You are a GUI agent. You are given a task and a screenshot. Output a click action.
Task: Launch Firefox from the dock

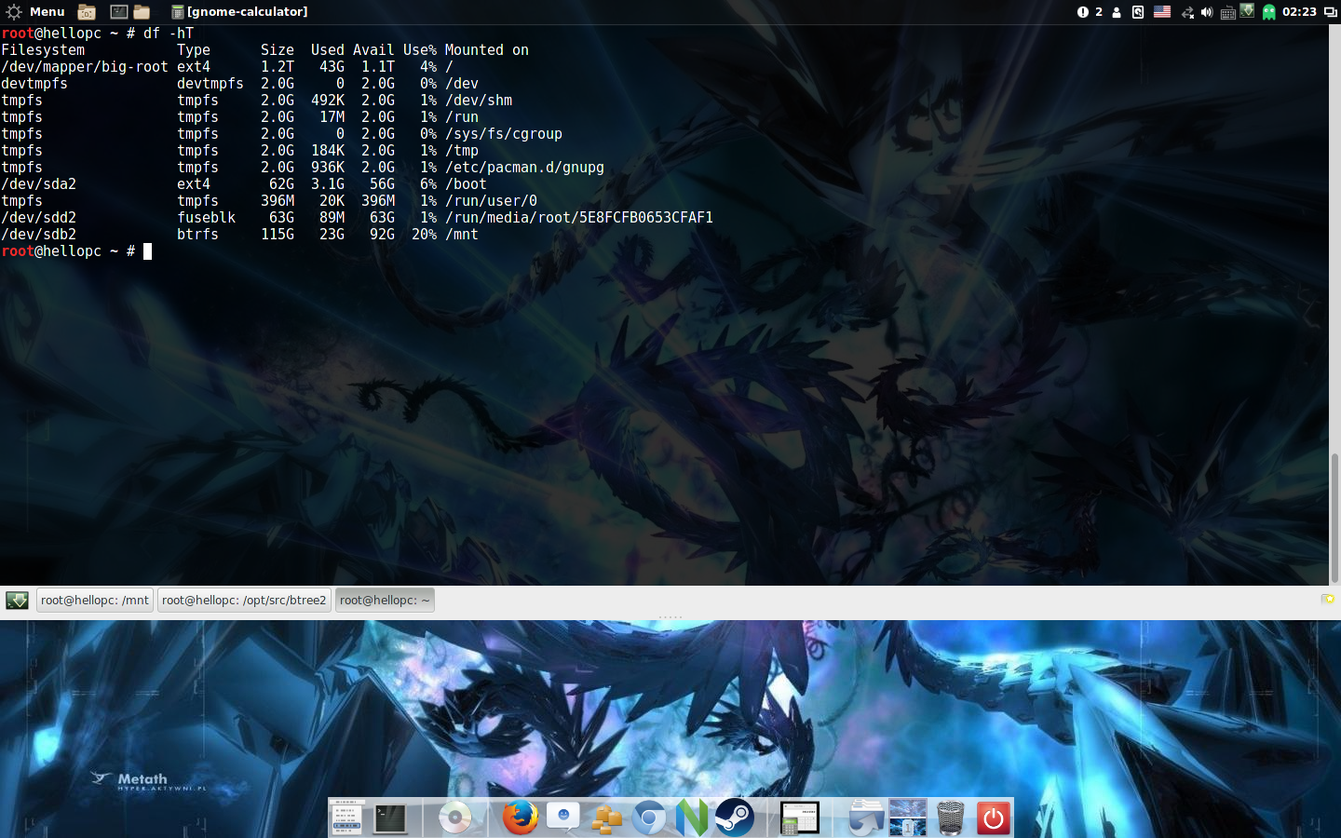tap(520, 818)
